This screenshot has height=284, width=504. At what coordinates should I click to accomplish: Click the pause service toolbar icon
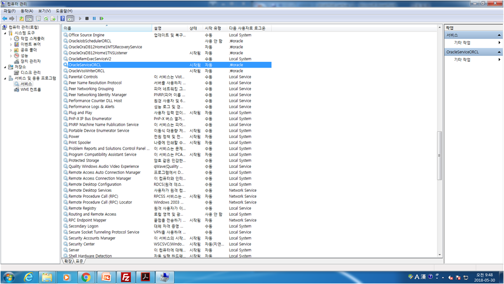(x=94, y=19)
